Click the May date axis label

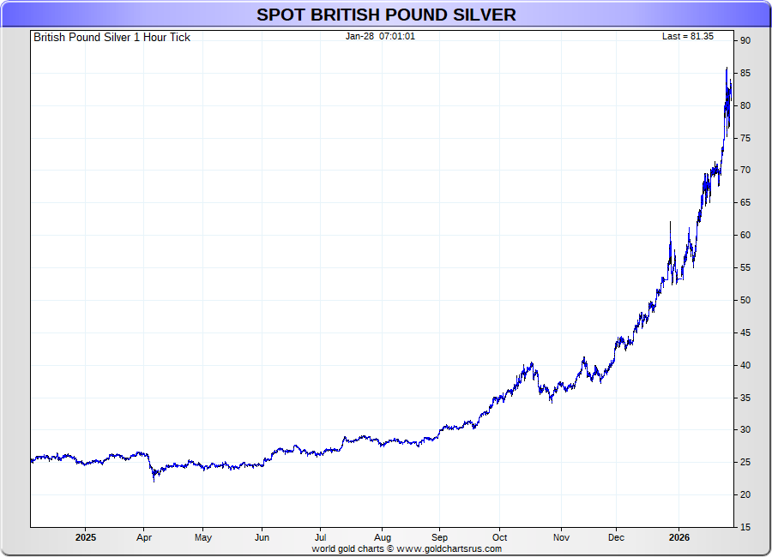202,538
